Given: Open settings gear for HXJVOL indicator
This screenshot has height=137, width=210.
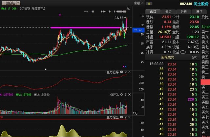Looking at the screenshot, I should (x=121, y=94).
